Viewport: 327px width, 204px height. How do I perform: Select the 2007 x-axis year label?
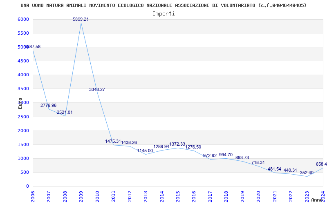point(49,197)
